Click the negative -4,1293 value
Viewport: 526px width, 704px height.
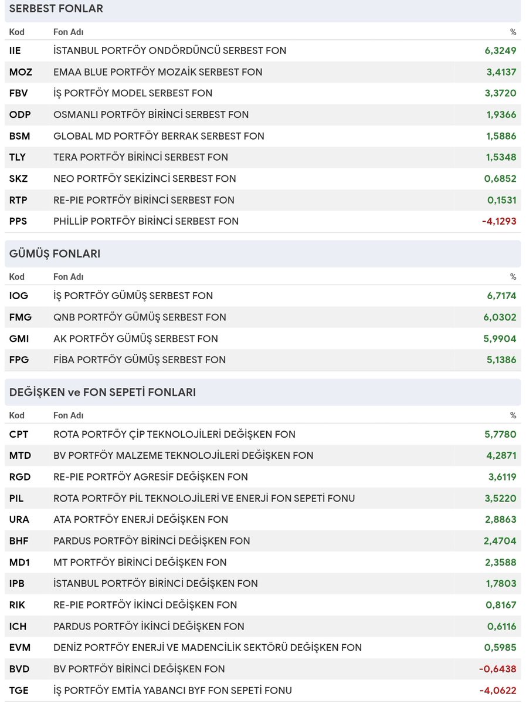[x=498, y=221]
